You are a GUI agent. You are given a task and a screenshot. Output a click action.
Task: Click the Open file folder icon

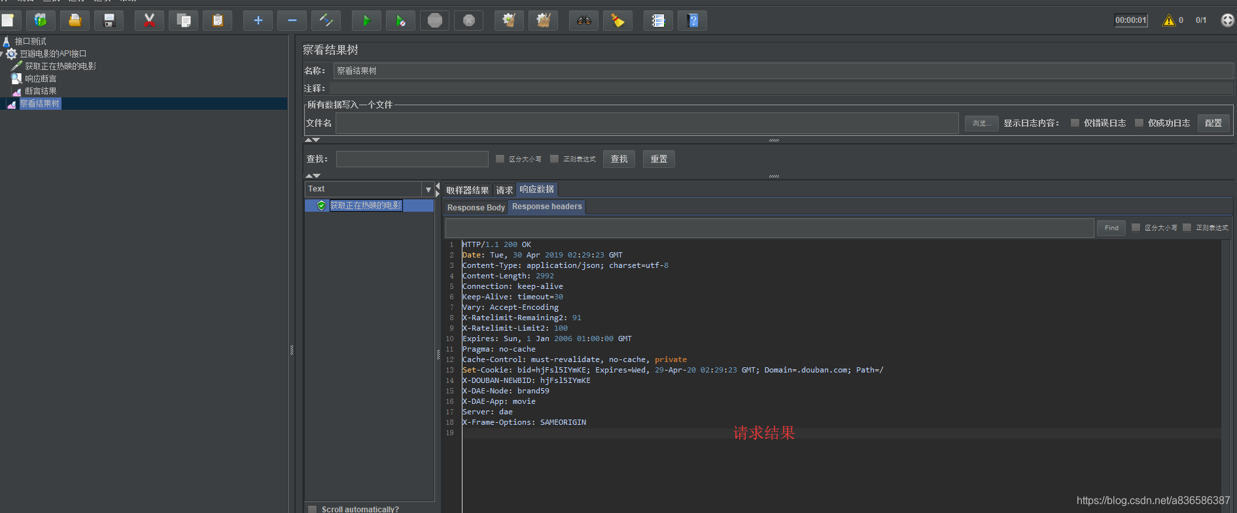[75, 20]
